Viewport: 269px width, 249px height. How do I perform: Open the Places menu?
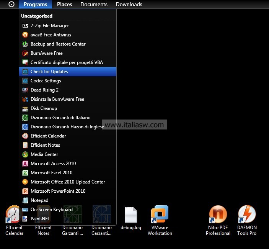click(65, 4)
